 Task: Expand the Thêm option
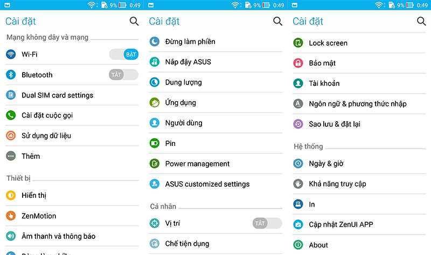coord(31,156)
